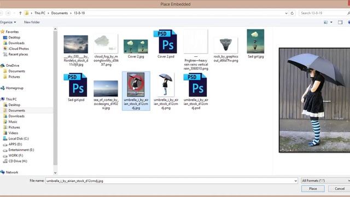Select Documents in the address path
The width and height of the screenshot is (350, 197).
click(60, 13)
